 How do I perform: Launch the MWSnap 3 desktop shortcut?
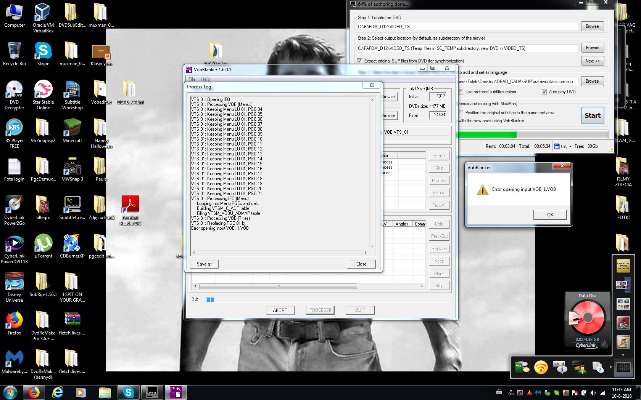pos(72,168)
